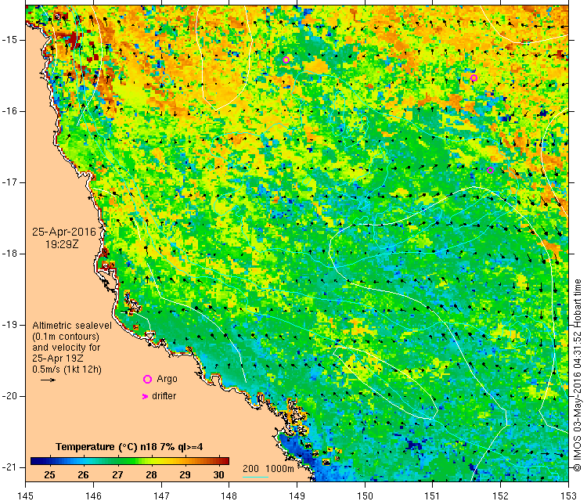Click colorbar tick label 25
Screen dimensions: 587x501
coord(49,475)
